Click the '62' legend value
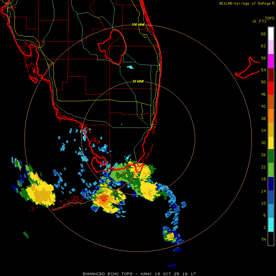The width and height of the screenshot is (276, 276). tap(263, 46)
